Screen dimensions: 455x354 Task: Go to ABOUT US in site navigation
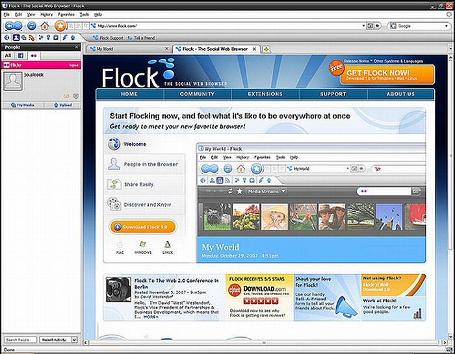pos(400,94)
